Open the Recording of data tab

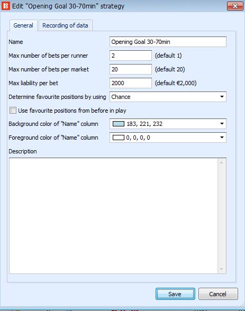click(x=65, y=25)
